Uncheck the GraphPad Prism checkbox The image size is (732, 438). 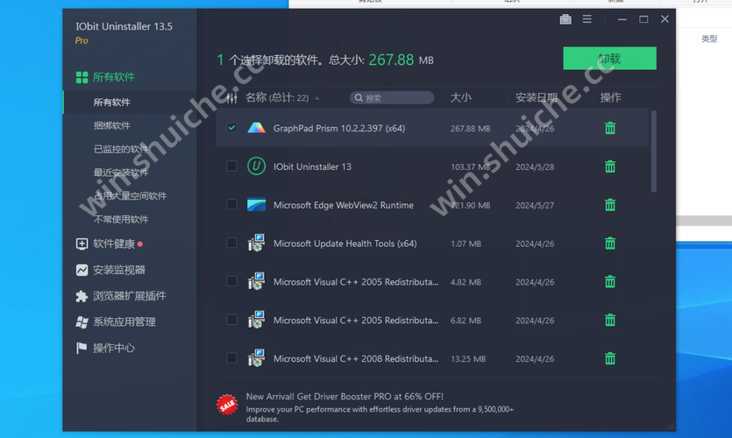point(231,128)
